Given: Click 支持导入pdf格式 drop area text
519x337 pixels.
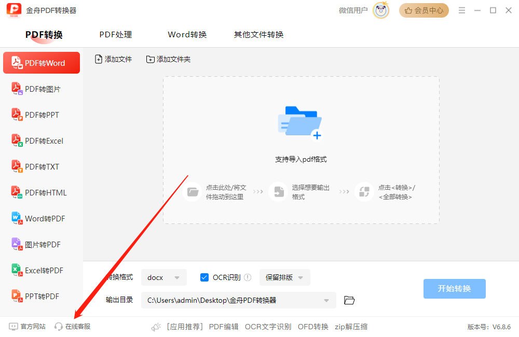Looking at the screenshot, I should pos(301,159).
